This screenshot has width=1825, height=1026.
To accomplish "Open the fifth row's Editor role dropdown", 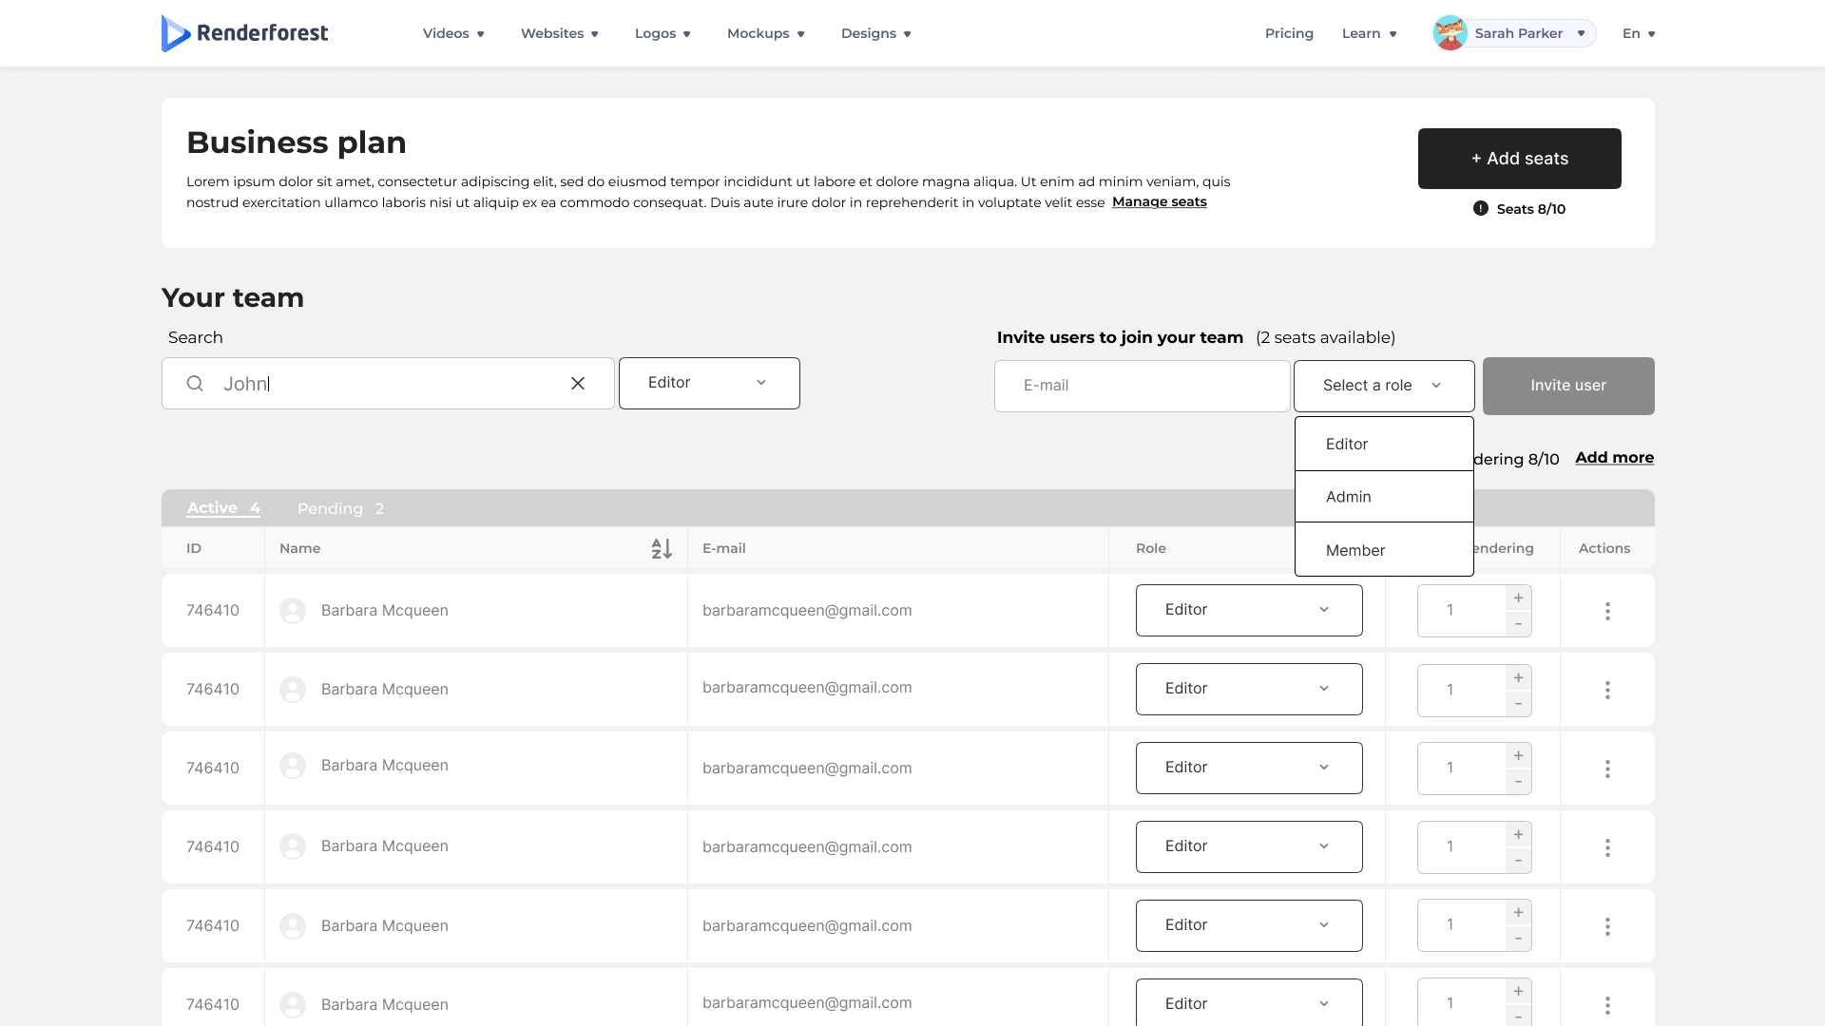I will (x=1249, y=925).
